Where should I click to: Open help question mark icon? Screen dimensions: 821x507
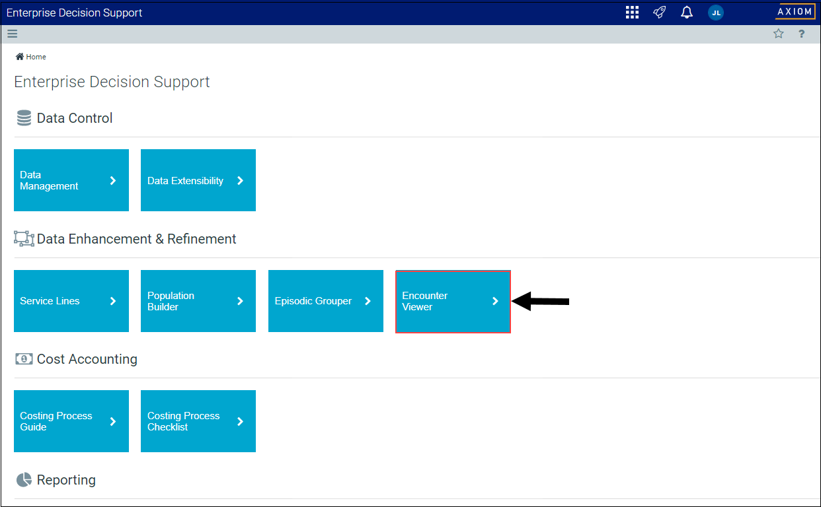coord(801,34)
